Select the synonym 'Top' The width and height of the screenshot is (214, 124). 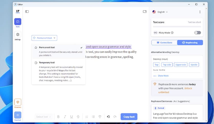click(x=156, y=65)
